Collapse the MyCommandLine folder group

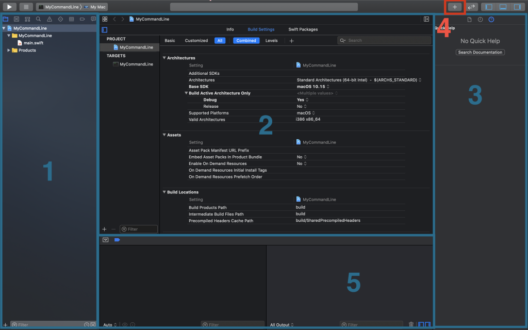(x=9, y=36)
